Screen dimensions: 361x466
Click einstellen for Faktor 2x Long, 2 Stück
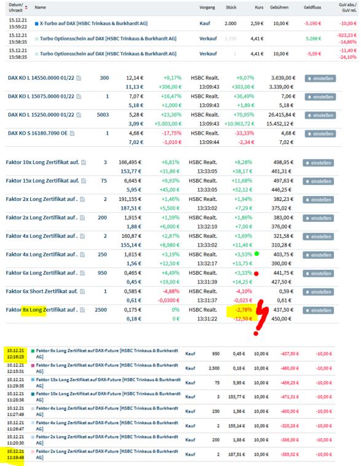click(x=318, y=200)
